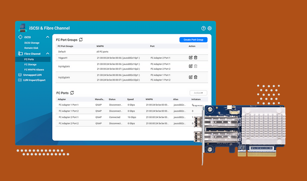
Task: Click the Fibre Channel section icon
Action: [20, 53]
